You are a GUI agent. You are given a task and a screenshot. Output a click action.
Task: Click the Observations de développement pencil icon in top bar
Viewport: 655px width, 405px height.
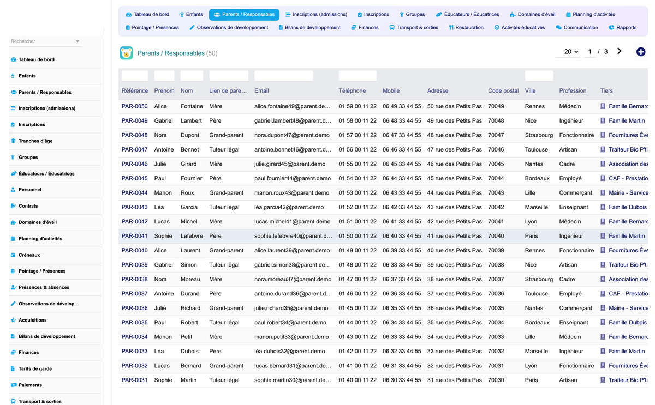tap(192, 27)
